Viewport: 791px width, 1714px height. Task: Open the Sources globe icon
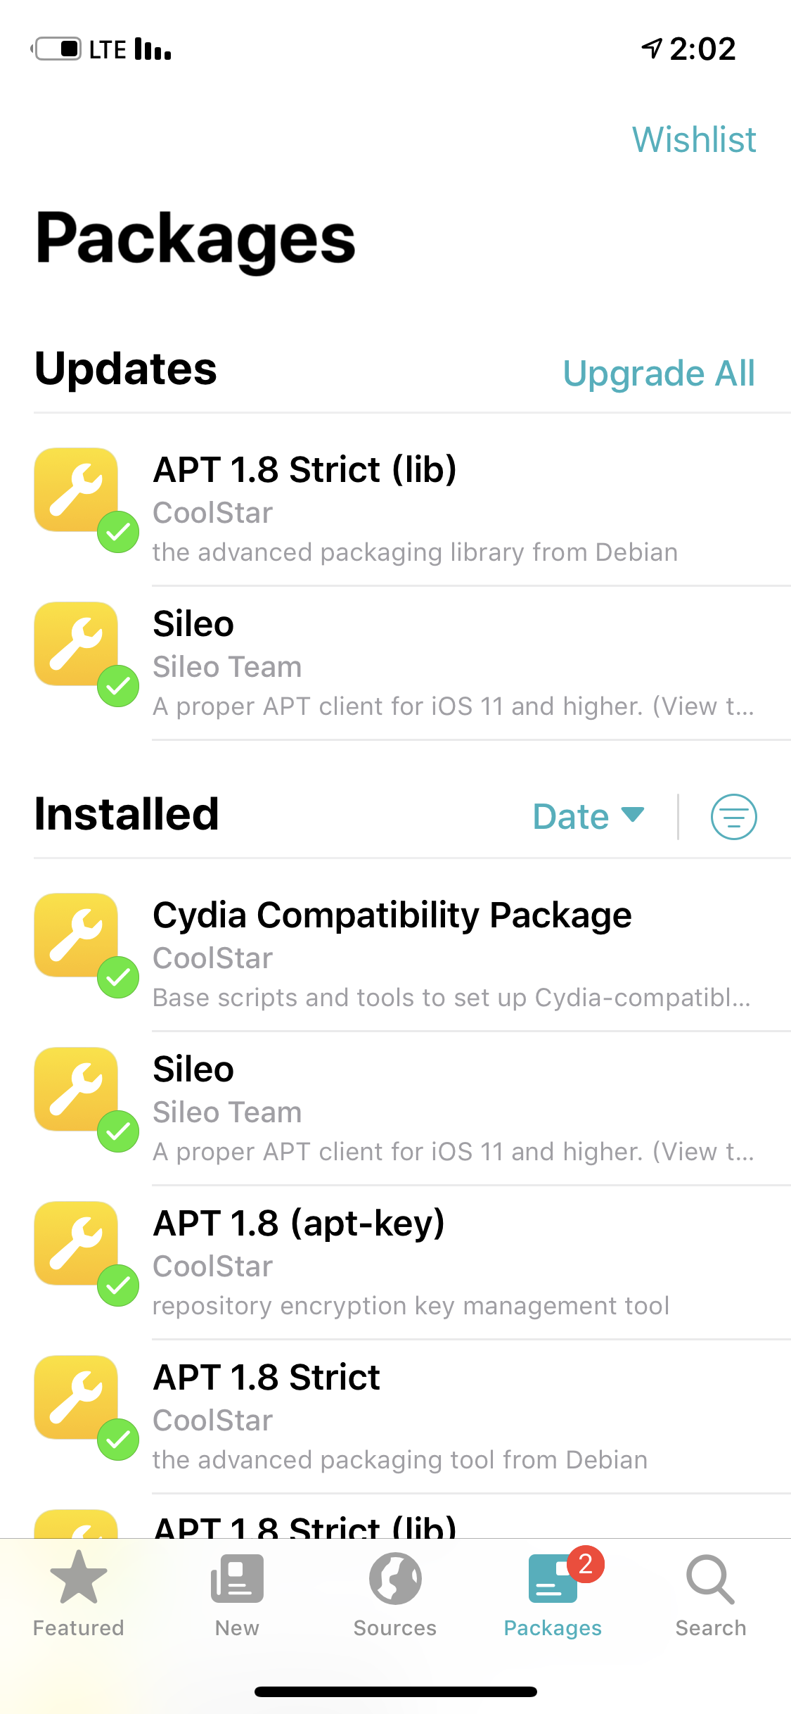[x=395, y=1578]
